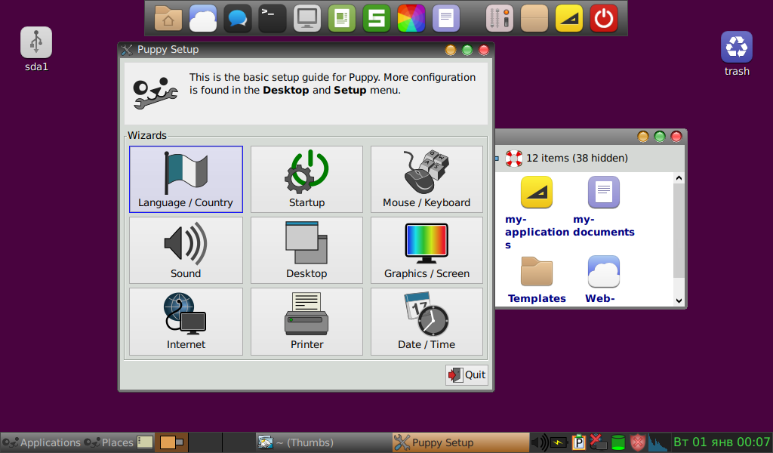773x453 pixels.
Task: Click the network disconnected tray icon
Action: click(x=598, y=442)
